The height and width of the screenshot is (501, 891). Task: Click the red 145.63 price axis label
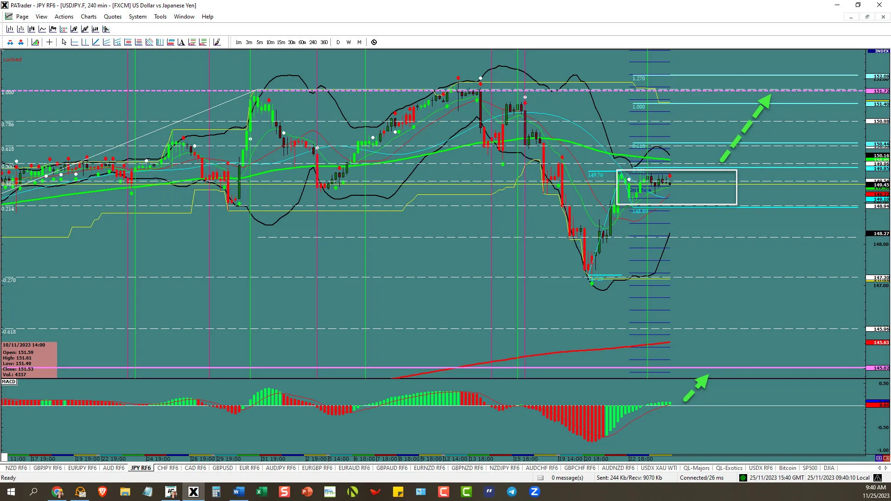[x=878, y=343]
